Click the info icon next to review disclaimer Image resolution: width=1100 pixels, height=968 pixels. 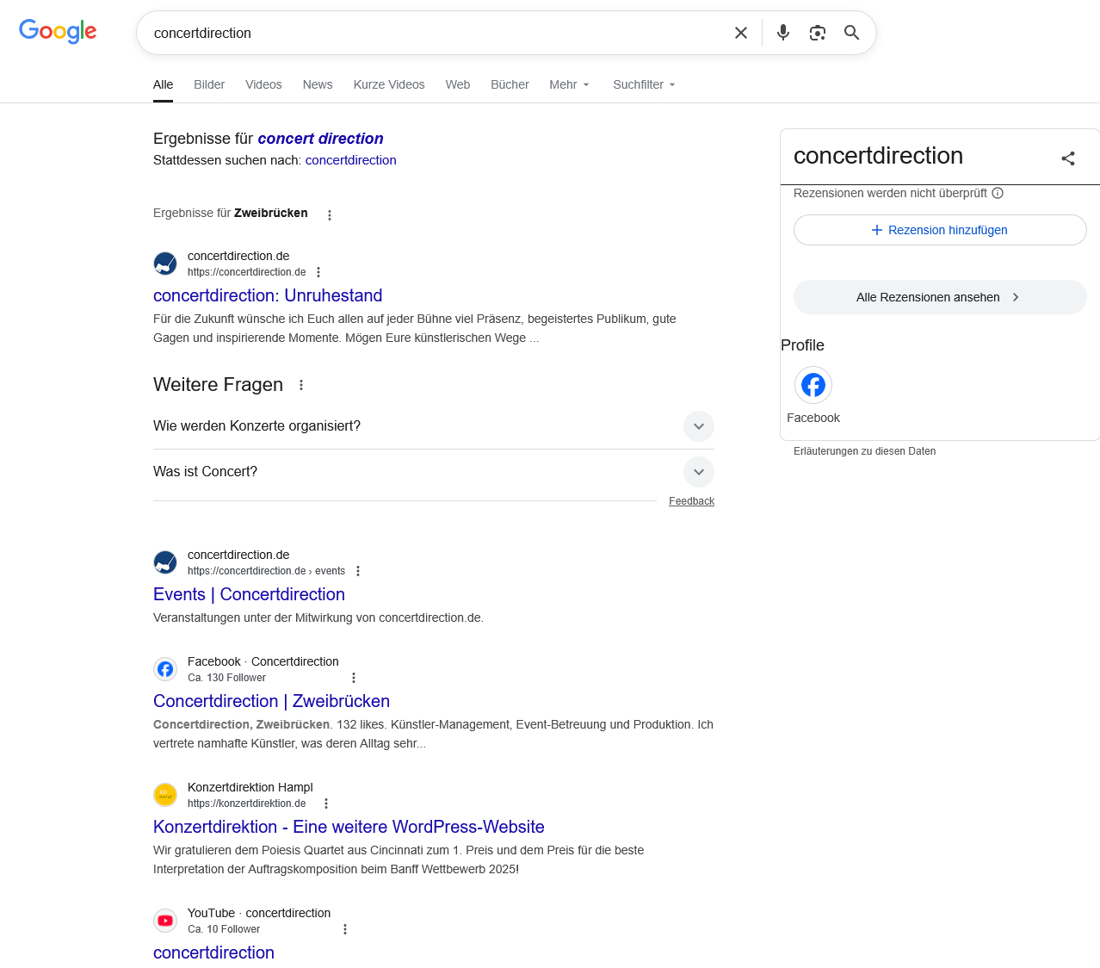(x=998, y=193)
